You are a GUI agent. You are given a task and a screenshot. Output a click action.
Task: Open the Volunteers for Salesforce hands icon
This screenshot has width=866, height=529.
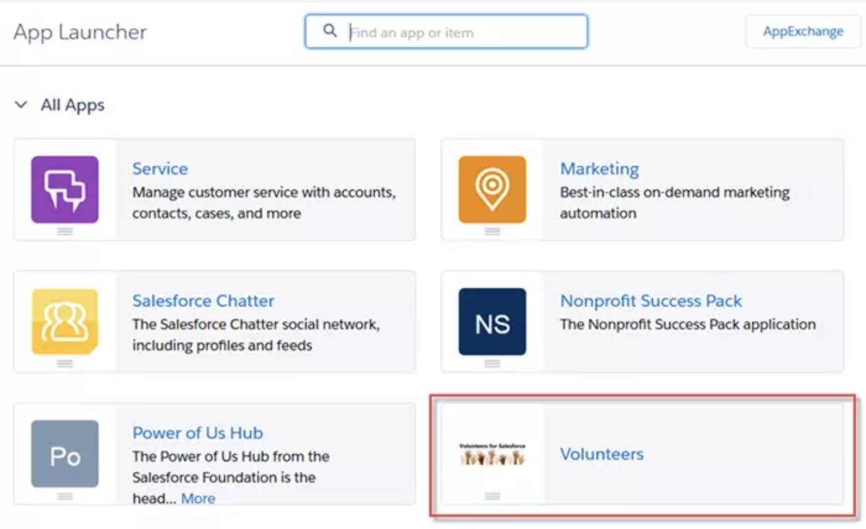tap(492, 454)
